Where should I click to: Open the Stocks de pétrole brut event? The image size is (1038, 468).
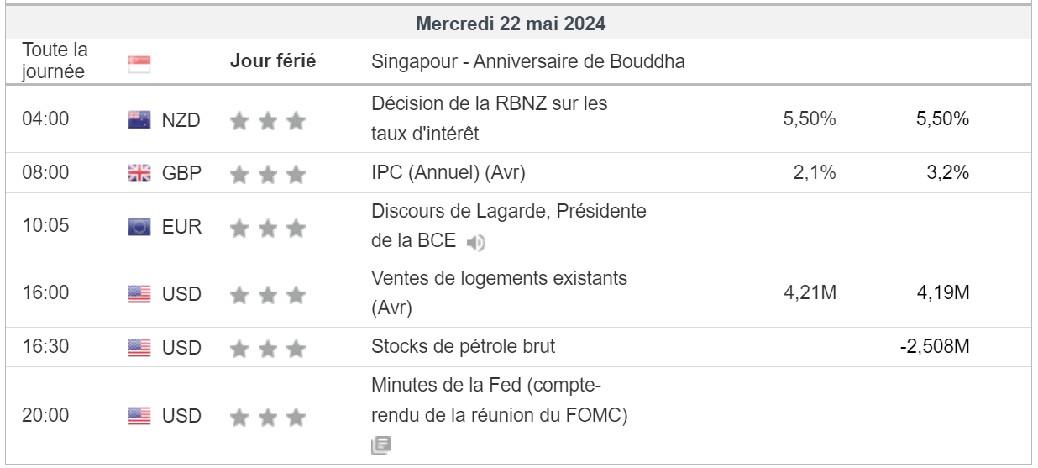coord(463,346)
